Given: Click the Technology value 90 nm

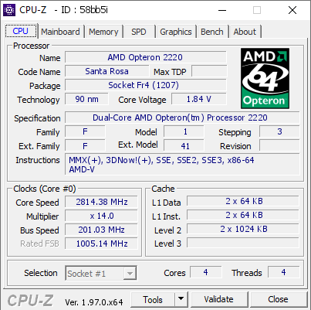Looking at the screenshot, I should click(x=86, y=99).
